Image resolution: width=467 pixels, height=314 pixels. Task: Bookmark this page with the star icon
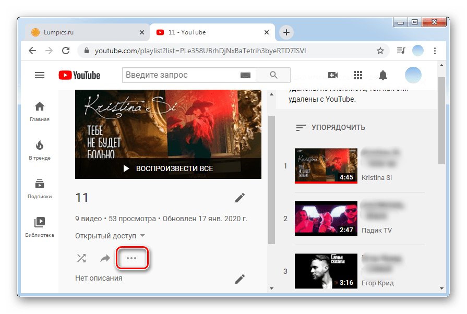pos(380,51)
